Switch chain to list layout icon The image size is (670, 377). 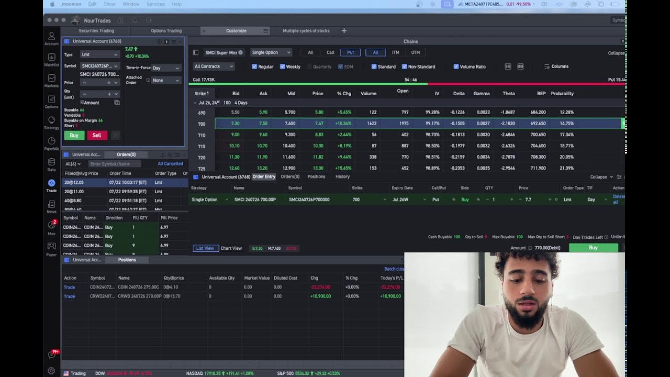[x=508, y=66]
